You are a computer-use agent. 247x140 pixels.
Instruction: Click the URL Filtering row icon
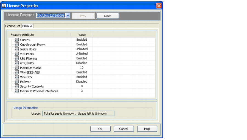[17, 58]
